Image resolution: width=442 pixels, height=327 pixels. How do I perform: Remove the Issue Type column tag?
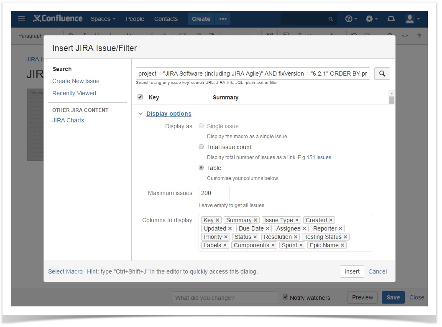[297, 221]
